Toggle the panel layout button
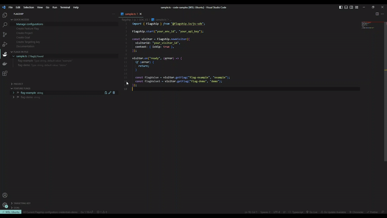The width and height of the screenshot is (387, 218). 346,7
